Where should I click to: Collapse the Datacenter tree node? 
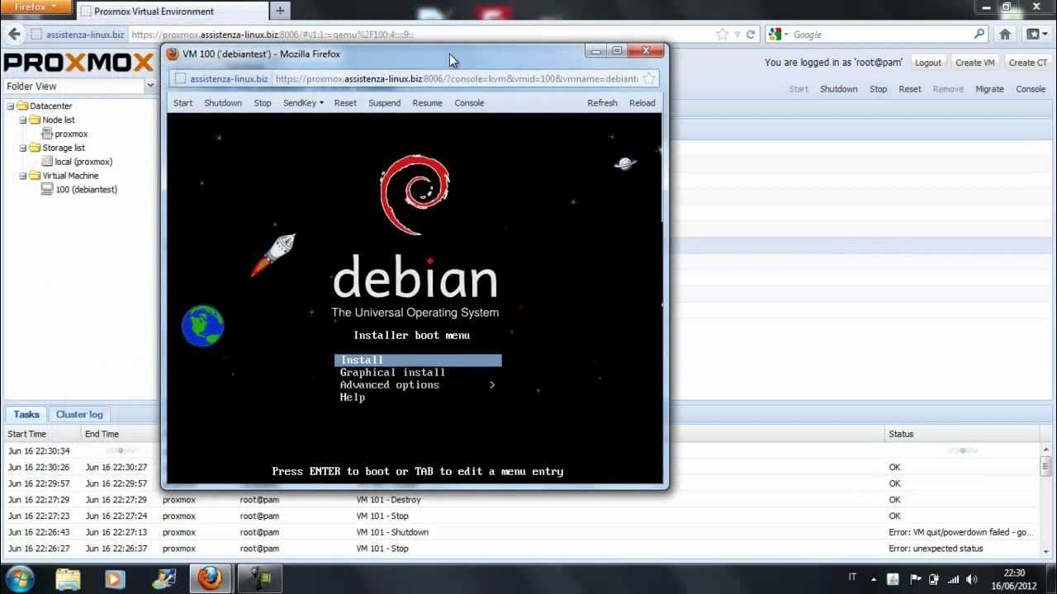[11, 106]
